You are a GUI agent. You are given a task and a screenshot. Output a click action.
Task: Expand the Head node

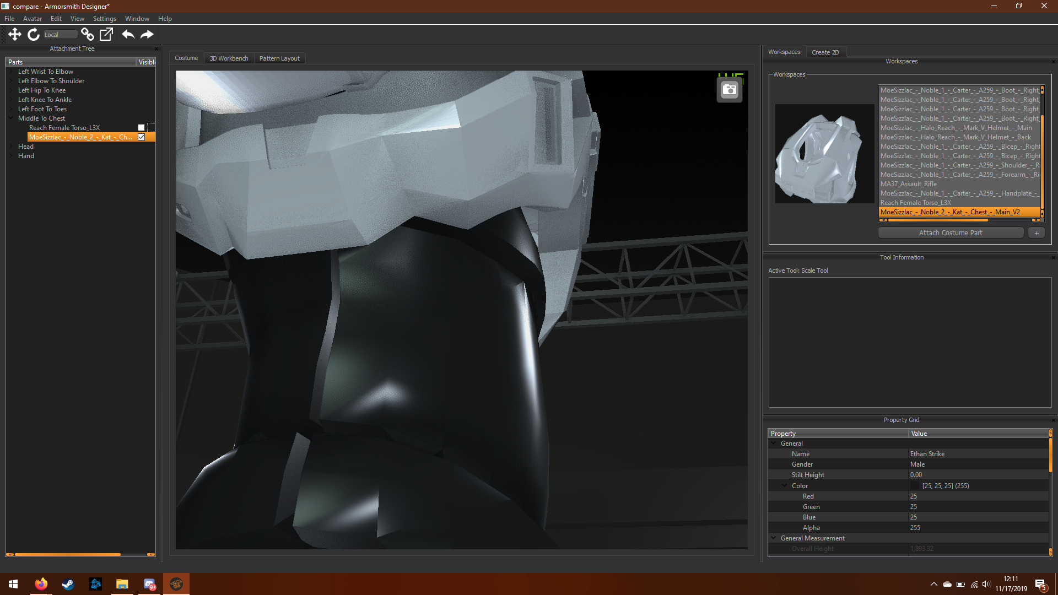point(11,147)
